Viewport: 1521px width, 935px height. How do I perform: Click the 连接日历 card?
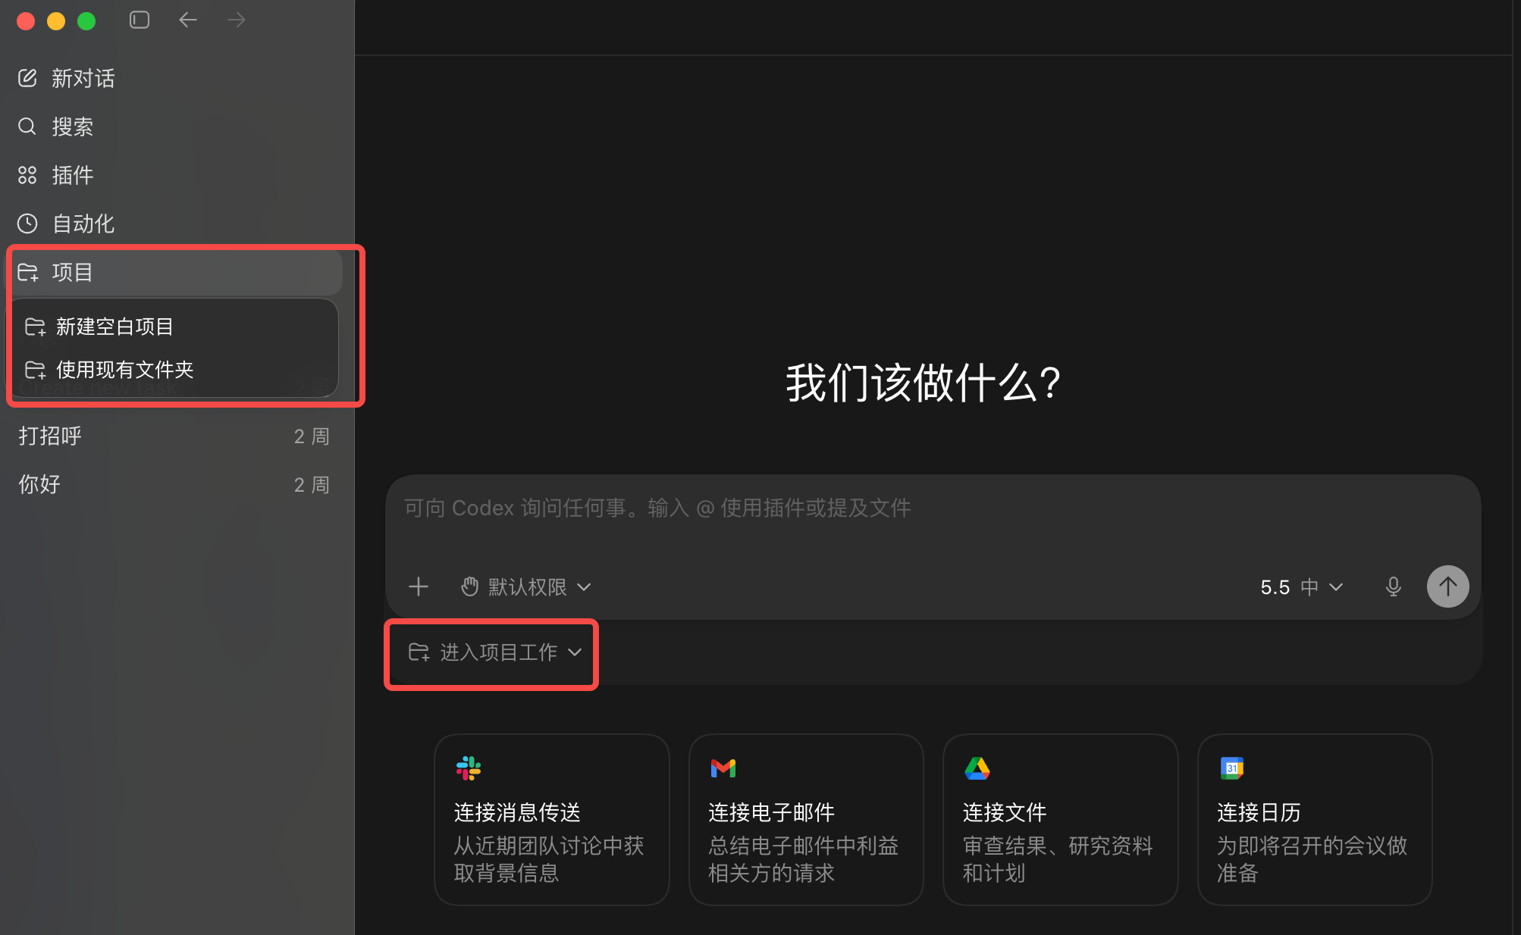click(x=1315, y=819)
